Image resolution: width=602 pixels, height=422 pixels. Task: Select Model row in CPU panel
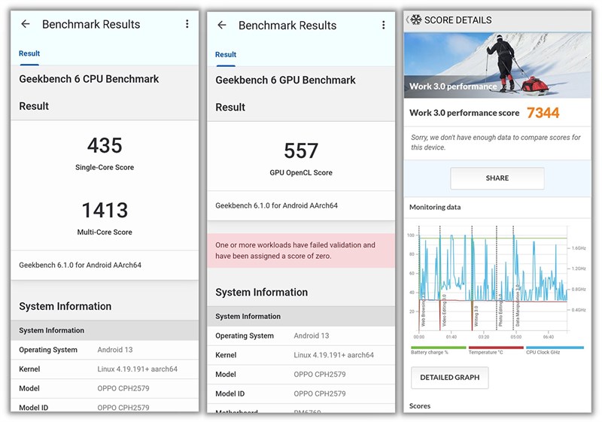pos(105,388)
